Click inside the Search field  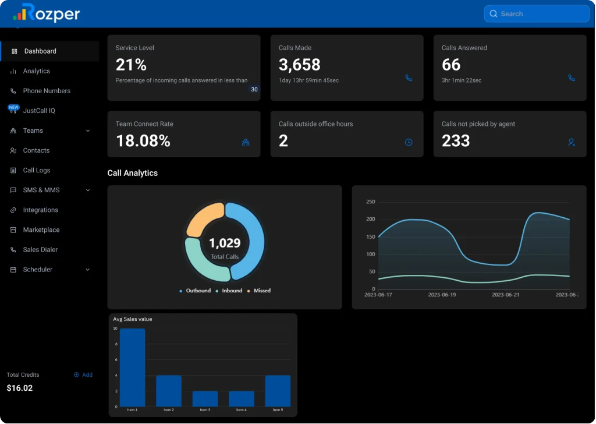point(535,13)
